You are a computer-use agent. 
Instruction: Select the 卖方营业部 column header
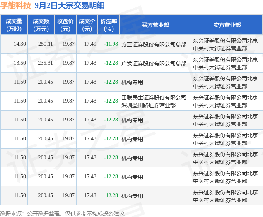(x=227, y=25)
